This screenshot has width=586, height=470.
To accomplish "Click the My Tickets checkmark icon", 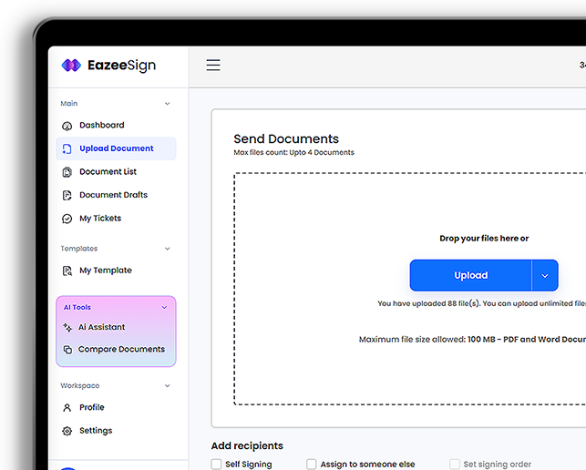I will pyautogui.click(x=67, y=219).
